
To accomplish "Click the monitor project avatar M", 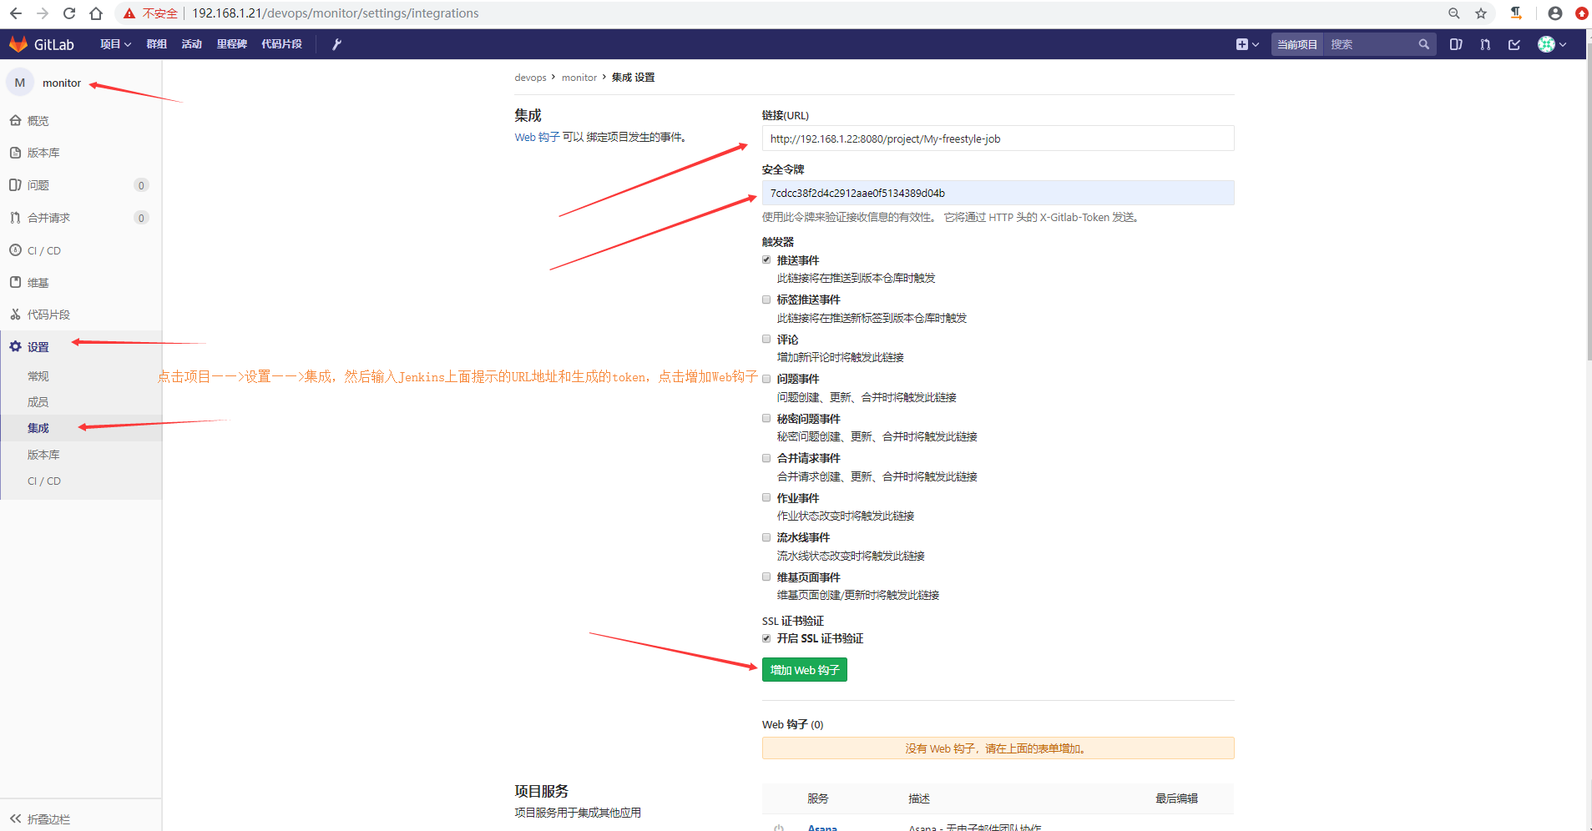I will pyautogui.click(x=20, y=83).
